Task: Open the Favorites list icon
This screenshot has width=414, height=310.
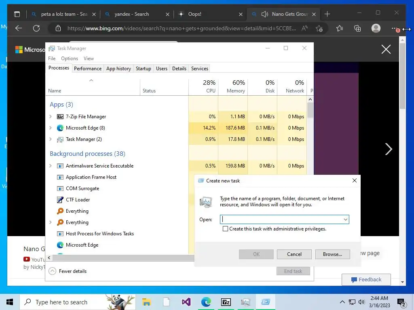Action: (340, 28)
